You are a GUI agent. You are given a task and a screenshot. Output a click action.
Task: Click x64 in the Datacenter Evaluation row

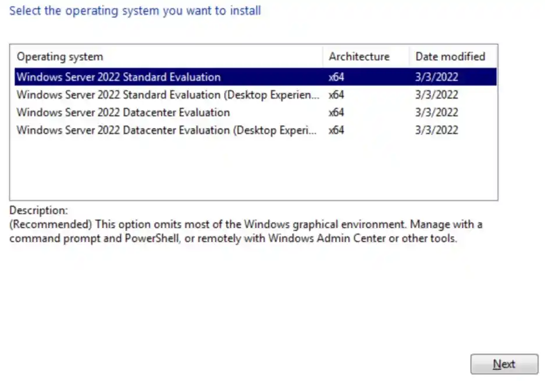(336, 112)
